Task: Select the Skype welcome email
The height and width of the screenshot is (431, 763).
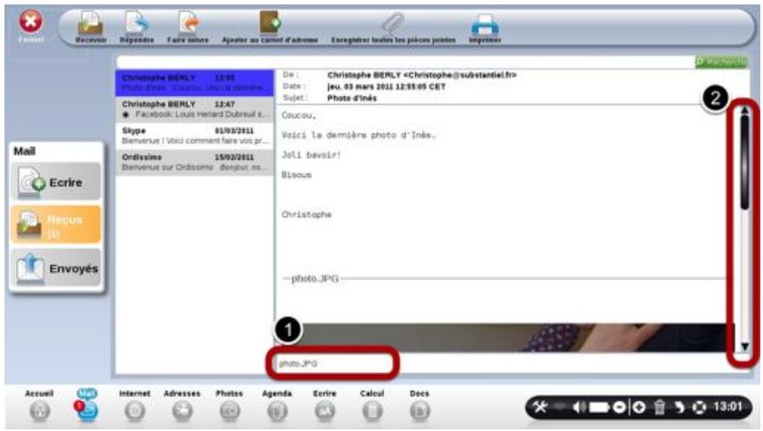Action: tap(194, 135)
